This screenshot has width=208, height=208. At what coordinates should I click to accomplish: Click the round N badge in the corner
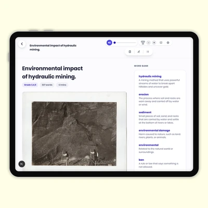[x=22, y=164]
